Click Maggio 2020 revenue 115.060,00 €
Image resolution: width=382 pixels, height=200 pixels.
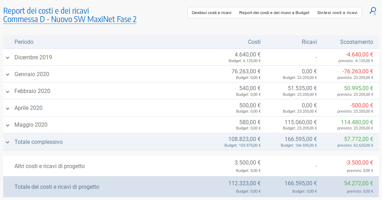[x=301, y=122]
